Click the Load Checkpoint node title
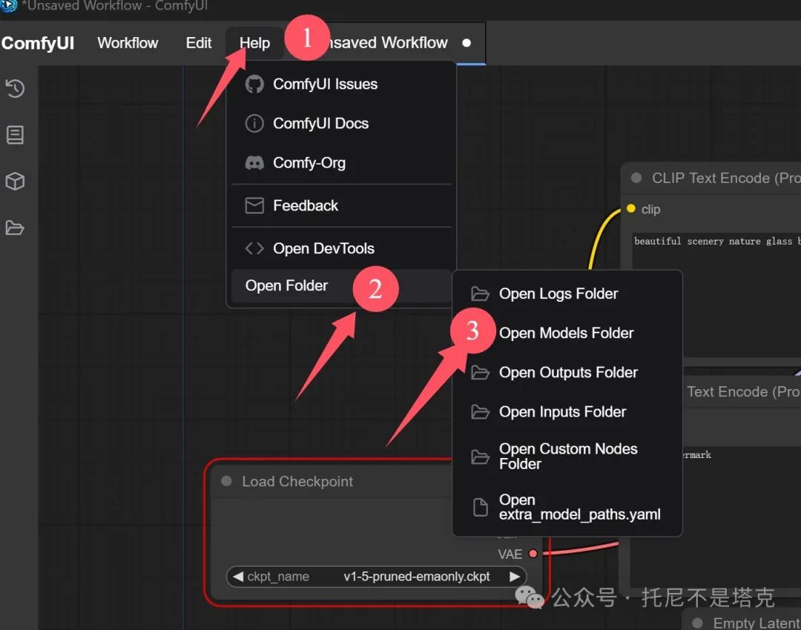This screenshot has width=801, height=630. 297,482
